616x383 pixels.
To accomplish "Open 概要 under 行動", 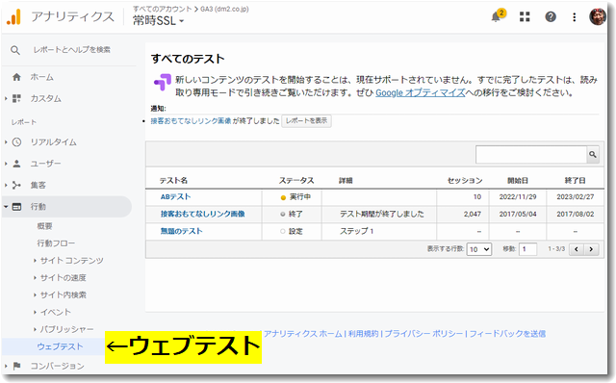I will click(45, 226).
